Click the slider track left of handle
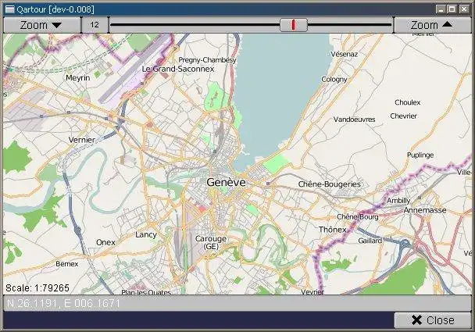Viewport: 475px width, 332px height. coord(195,25)
